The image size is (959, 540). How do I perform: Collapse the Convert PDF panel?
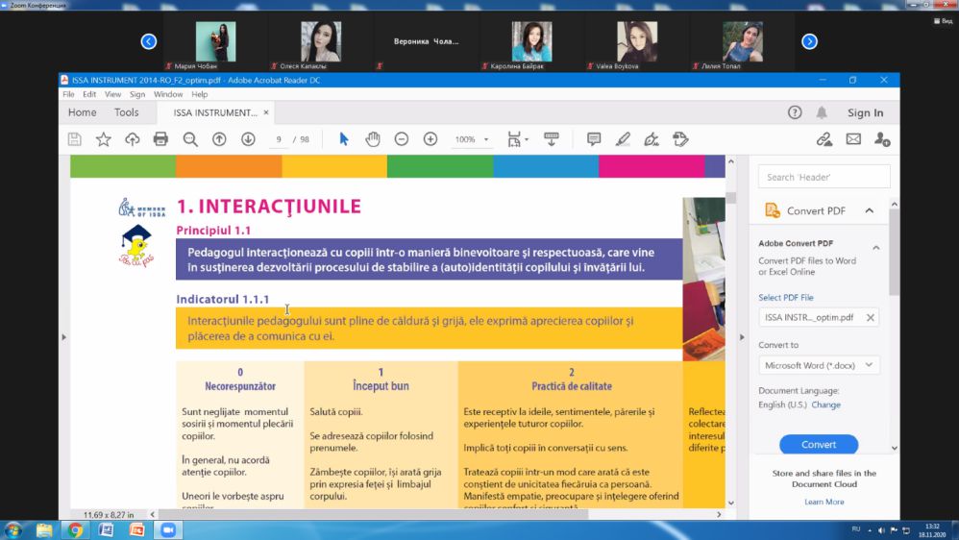point(870,210)
